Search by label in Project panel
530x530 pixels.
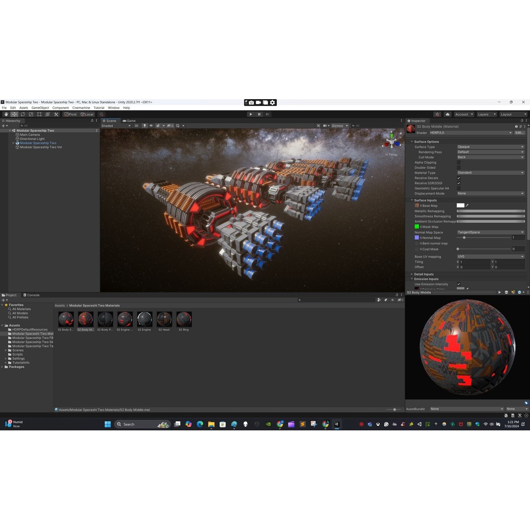click(386, 300)
